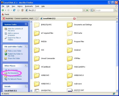
Task: Select the SXS folder icon
Action: pyautogui.click(x=37, y=50)
